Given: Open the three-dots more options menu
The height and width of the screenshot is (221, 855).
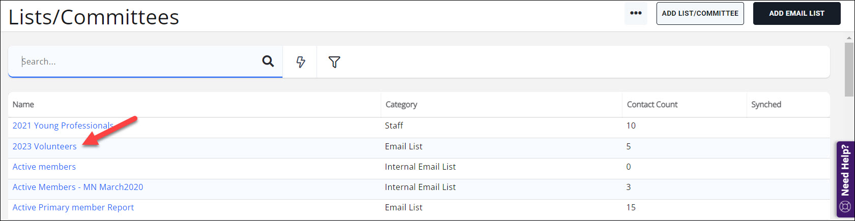Looking at the screenshot, I should pyautogui.click(x=636, y=13).
